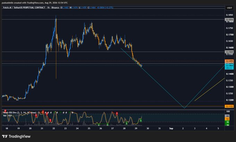This screenshot has height=142, width=236.
Task: Click the orange 53 indicator value label
Action: click(227, 119)
